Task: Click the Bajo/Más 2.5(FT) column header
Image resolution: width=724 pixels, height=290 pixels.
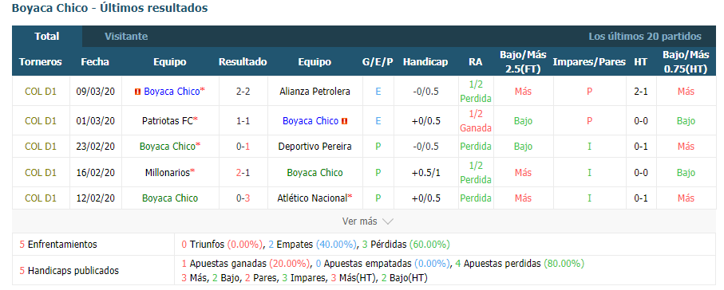Action: (523, 62)
